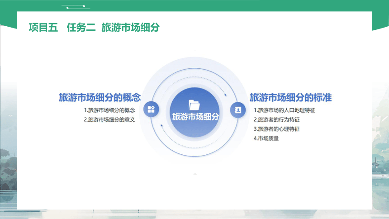Click list item 4.市场质量
The height and width of the screenshot is (219, 389).
(266, 138)
